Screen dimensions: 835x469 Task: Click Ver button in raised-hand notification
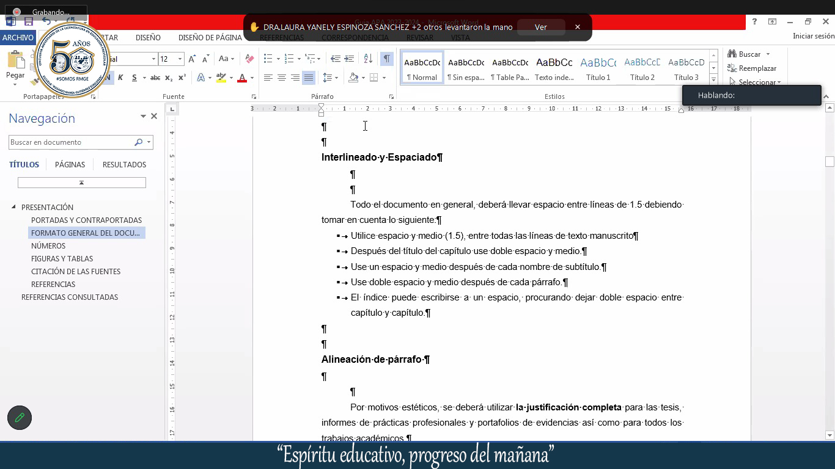coord(541,27)
